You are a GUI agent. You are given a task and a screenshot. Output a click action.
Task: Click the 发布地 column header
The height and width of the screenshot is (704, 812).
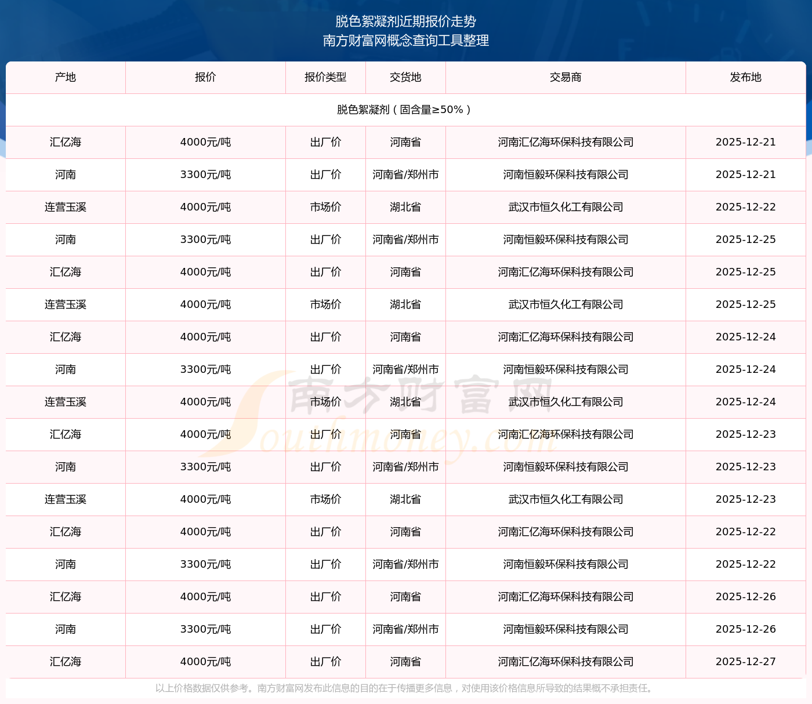(x=746, y=77)
